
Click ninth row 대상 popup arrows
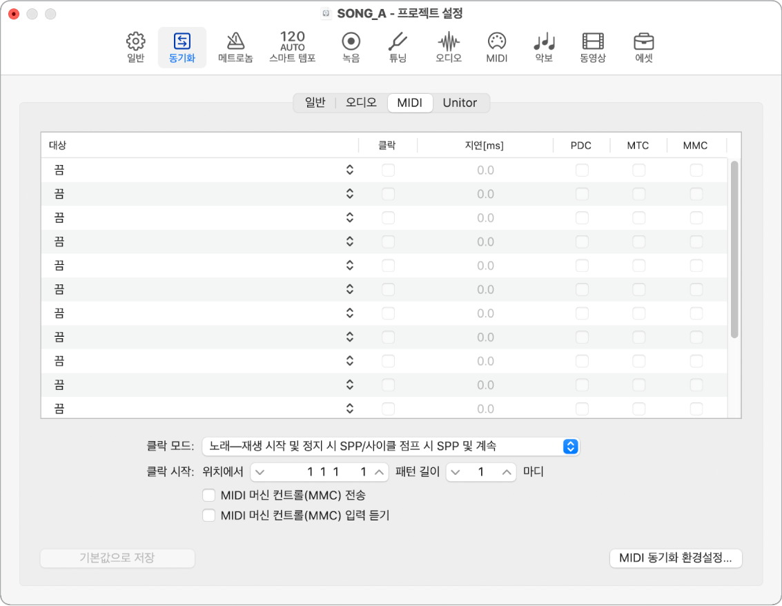350,361
